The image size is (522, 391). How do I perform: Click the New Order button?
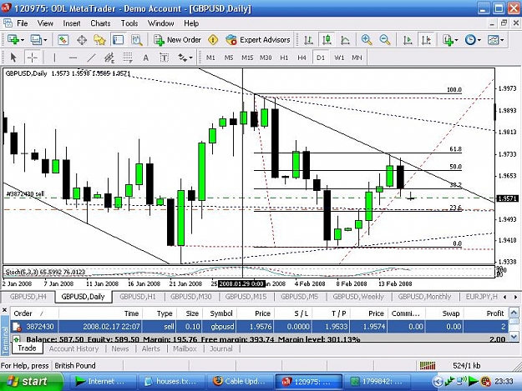coord(177,40)
